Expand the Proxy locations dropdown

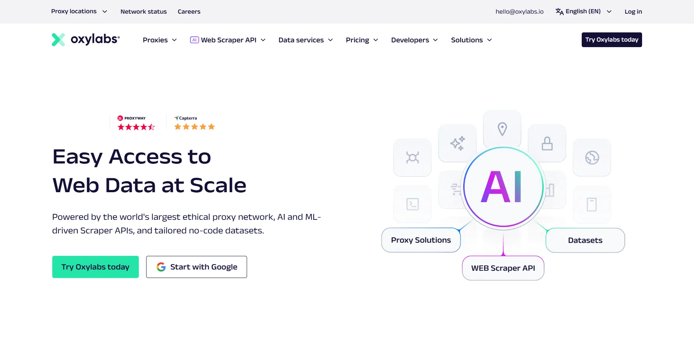pyautogui.click(x=79, y=11)
